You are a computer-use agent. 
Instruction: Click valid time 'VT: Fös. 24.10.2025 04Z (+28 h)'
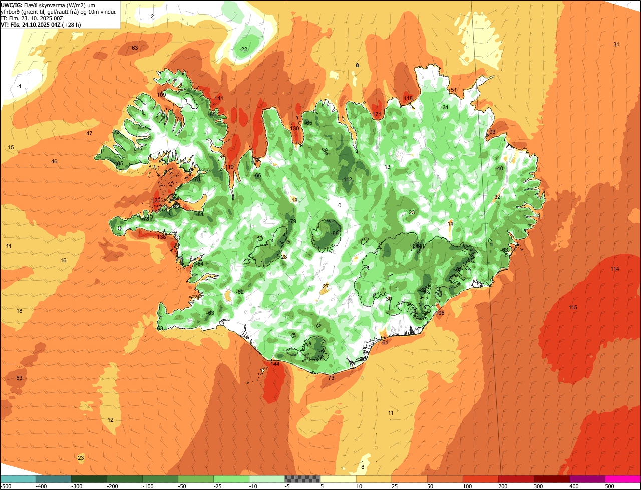tap(41, 24)
